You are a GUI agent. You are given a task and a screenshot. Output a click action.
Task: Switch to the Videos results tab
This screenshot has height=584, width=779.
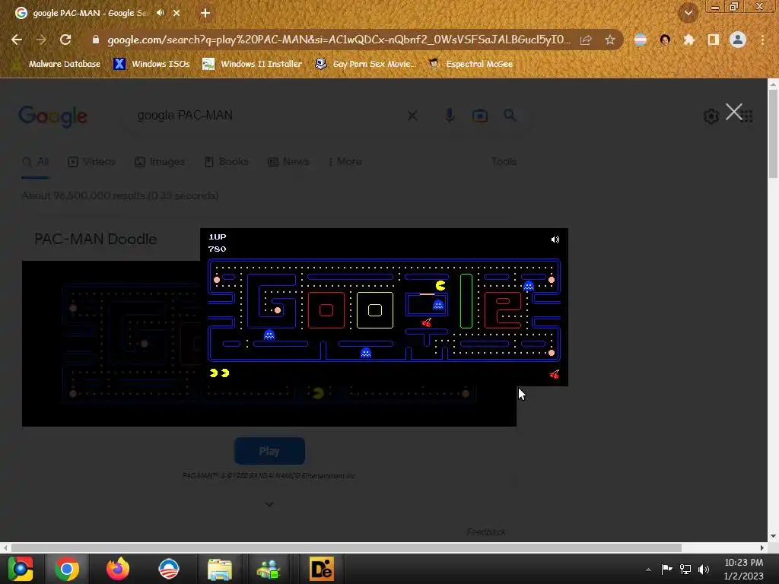coord(92,162)
